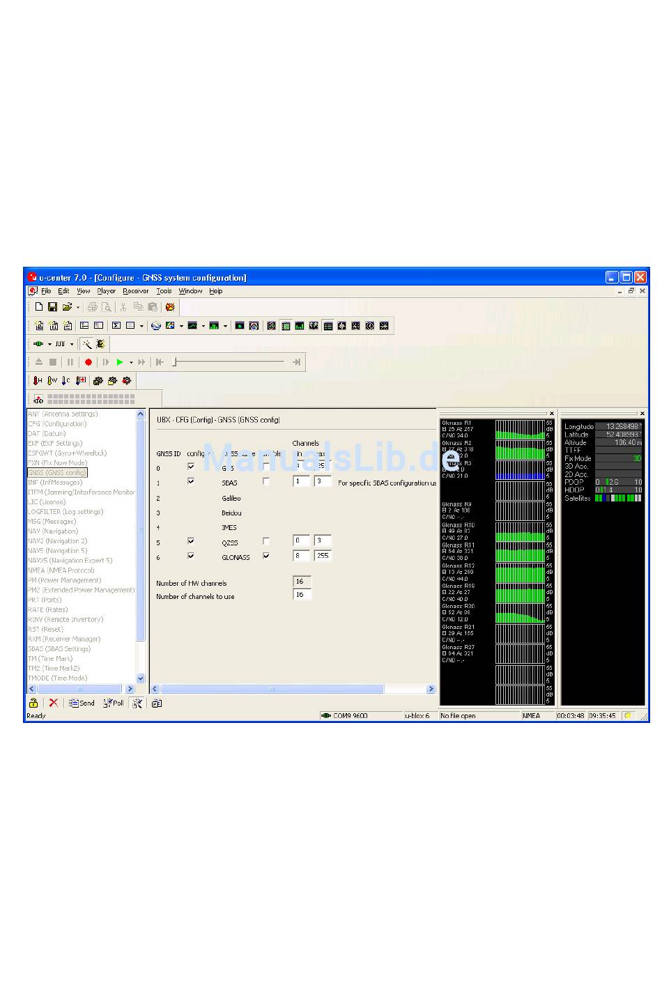Click the debug bug icon
The width and height of the screenshot is (662, 989).
point(100,344)
